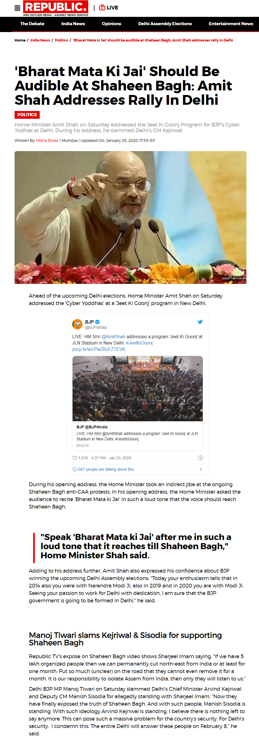259x738 pixels.
Task: Open the tweet info icon
Action: tap(200, 458)
